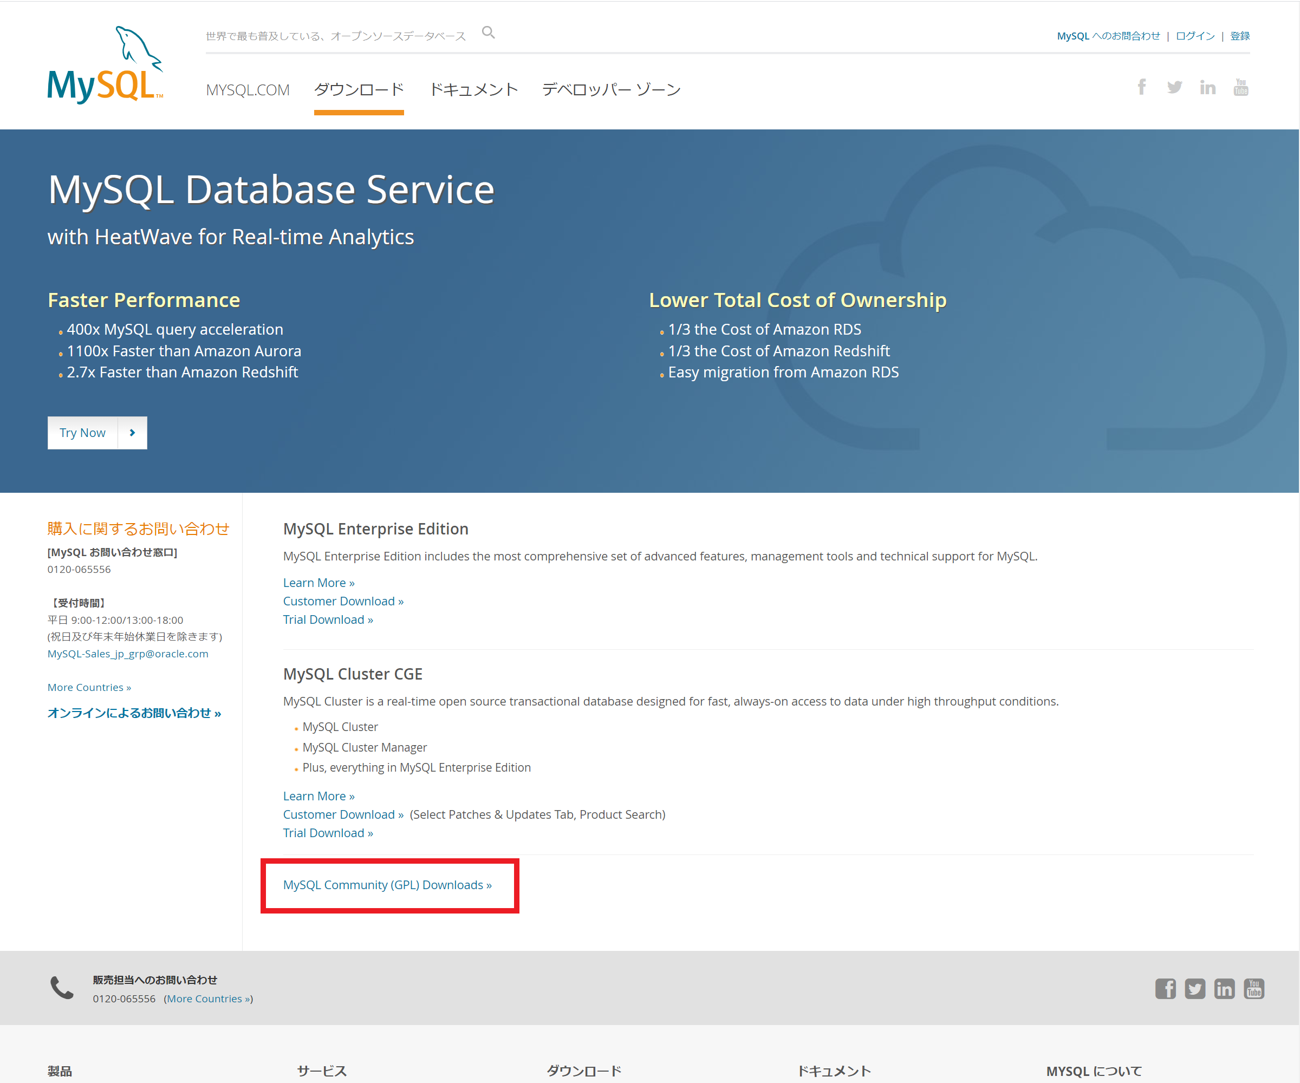Click the MySQL dolphin logo
1300x1083 pixels.
point(105,65)
